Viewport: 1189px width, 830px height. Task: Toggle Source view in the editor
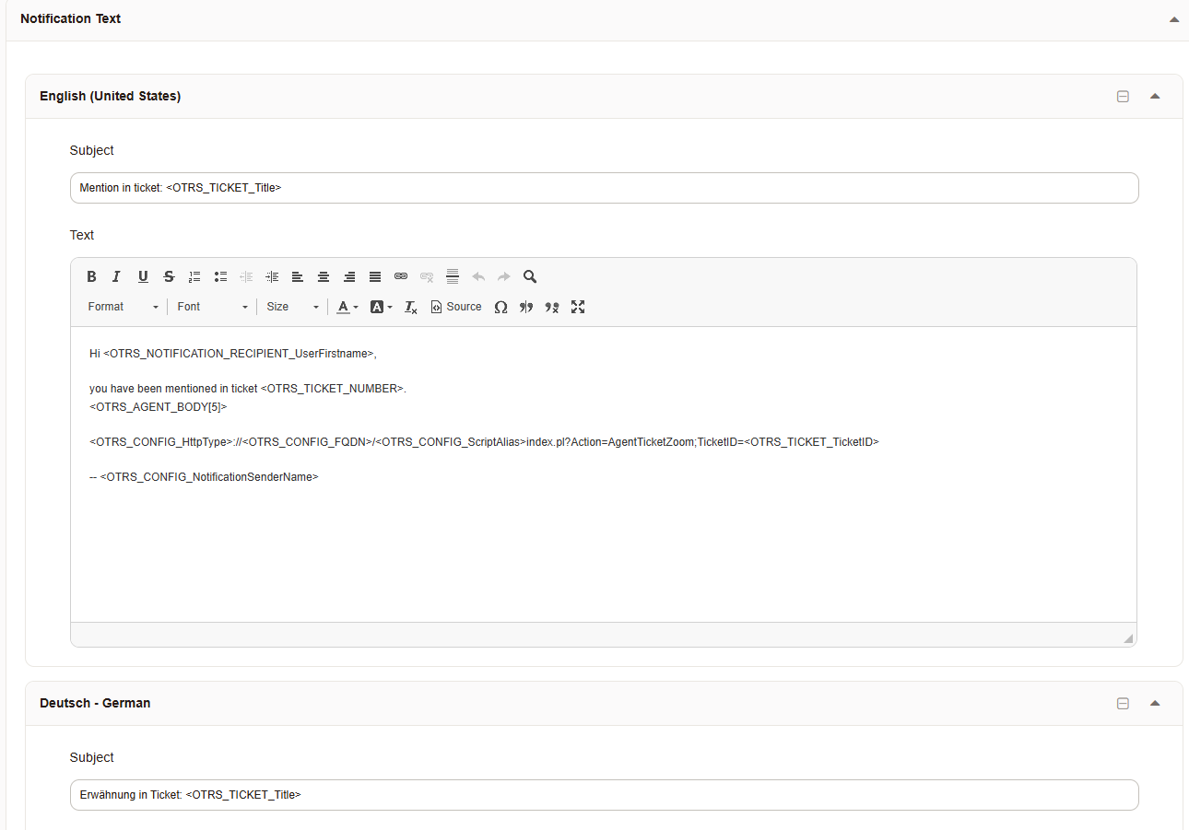[x=456, y=307]
